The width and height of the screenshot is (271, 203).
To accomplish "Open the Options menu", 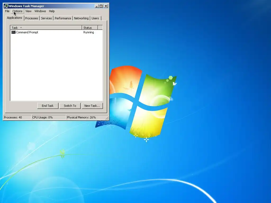I will pyautogui.click(x=17, y=11).
